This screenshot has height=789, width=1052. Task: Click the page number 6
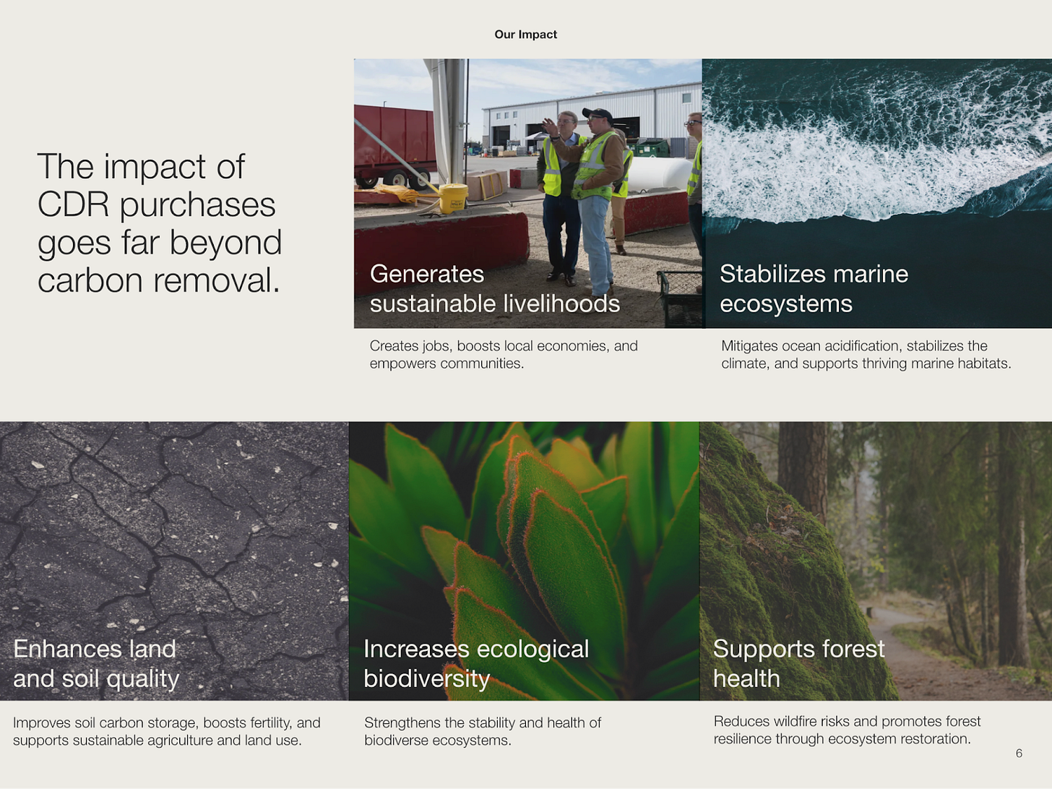coord(1019,753)
